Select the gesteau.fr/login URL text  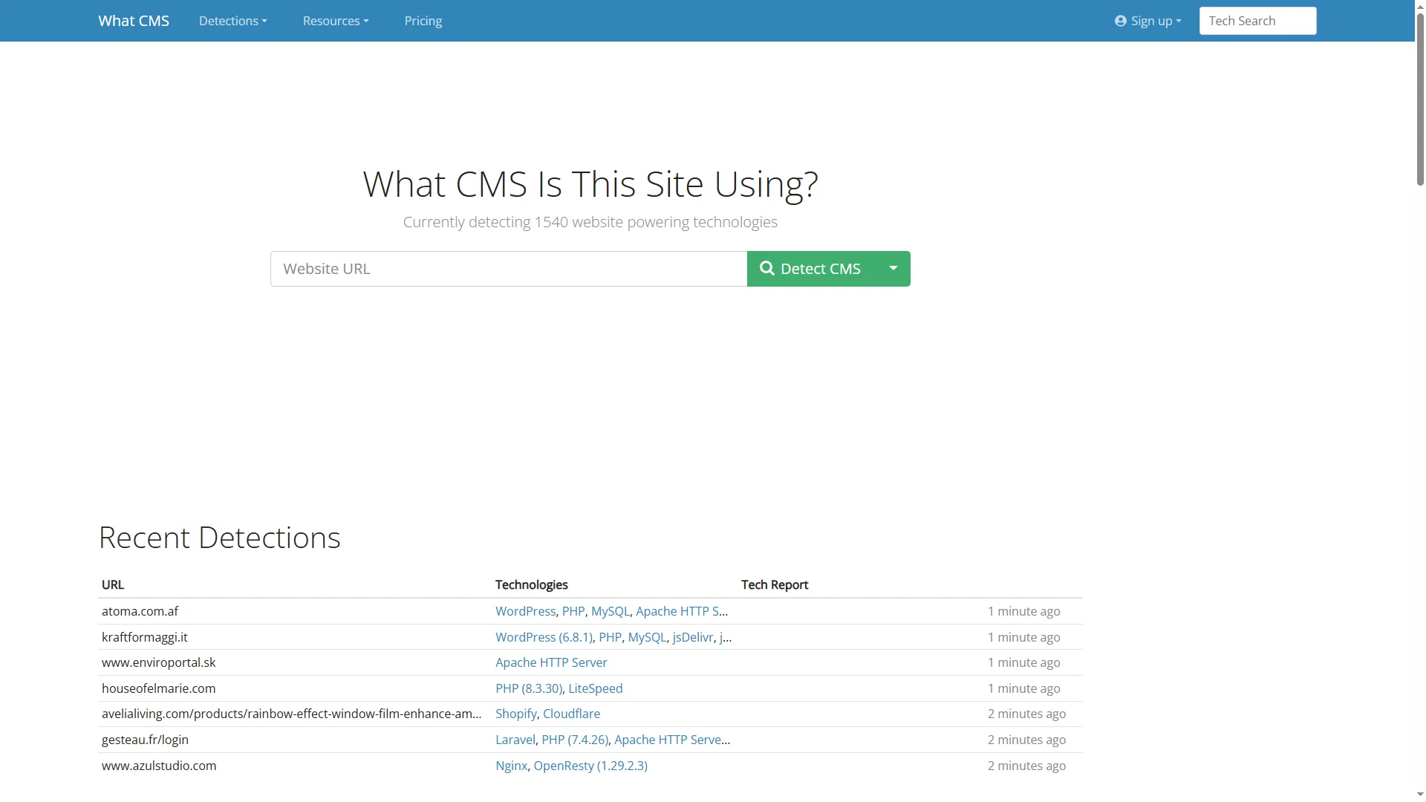click(x=146, y=740)
